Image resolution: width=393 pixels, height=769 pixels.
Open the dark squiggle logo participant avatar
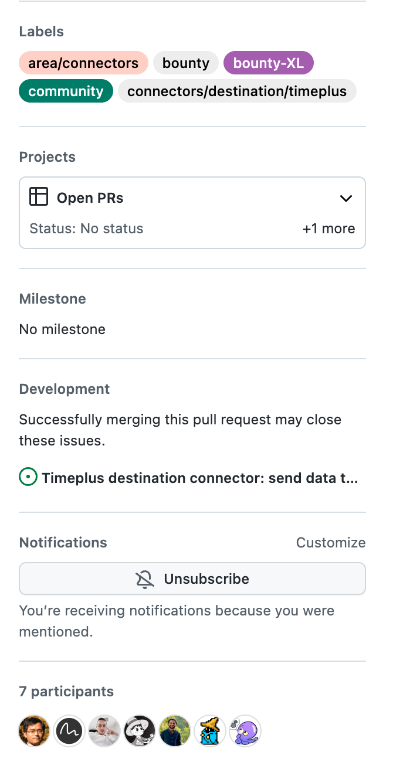coord(69,730)
